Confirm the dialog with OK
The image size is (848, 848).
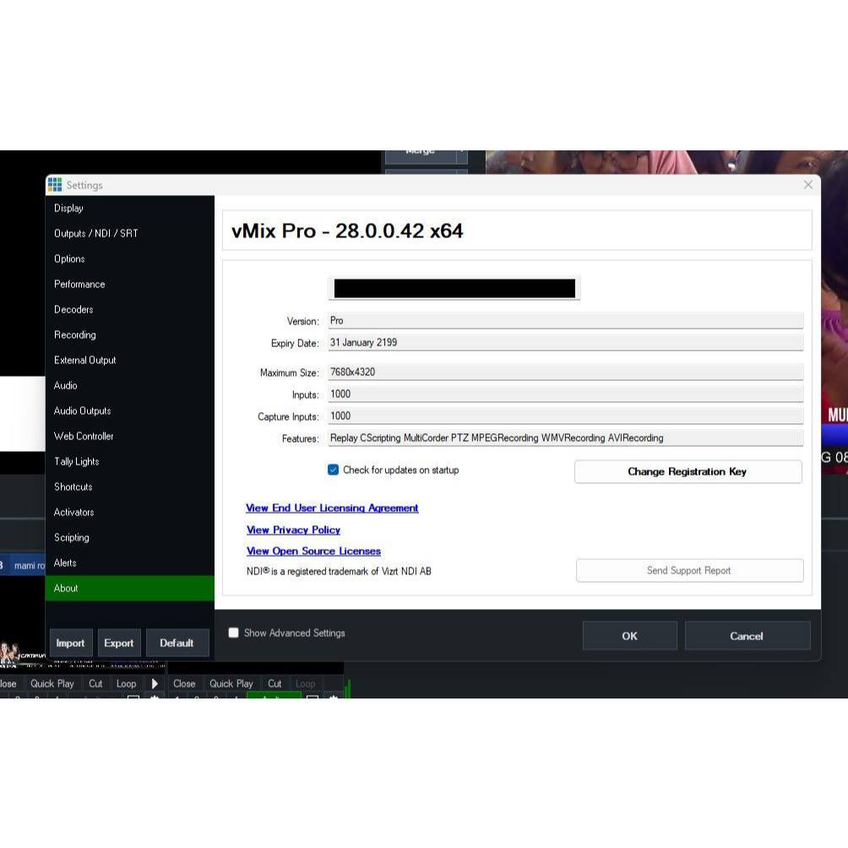click(x=629, y=636)
